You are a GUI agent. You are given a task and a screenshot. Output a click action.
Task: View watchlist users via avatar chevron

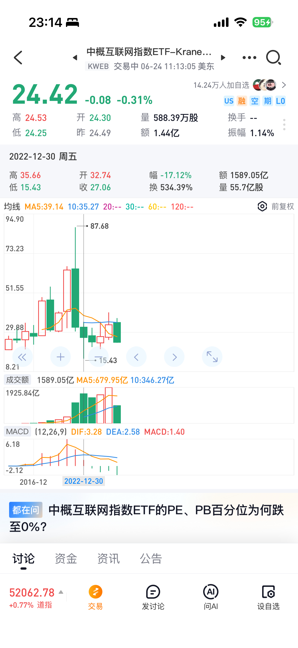(x=284, y=85)
